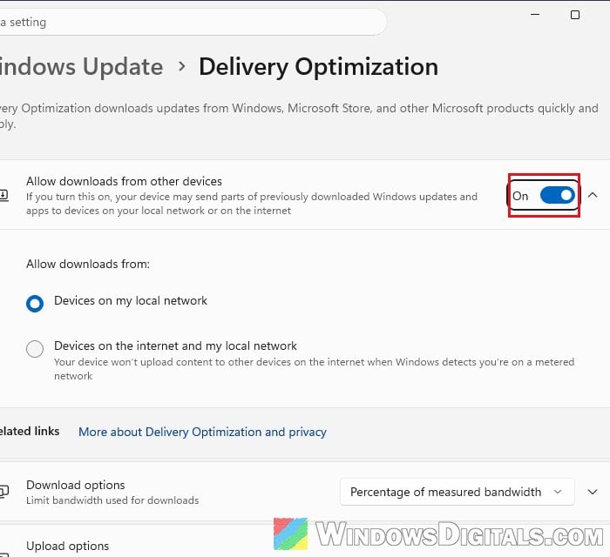Click the Allow downloads from other devices title
610x557 pixels.
pos(124,181)
